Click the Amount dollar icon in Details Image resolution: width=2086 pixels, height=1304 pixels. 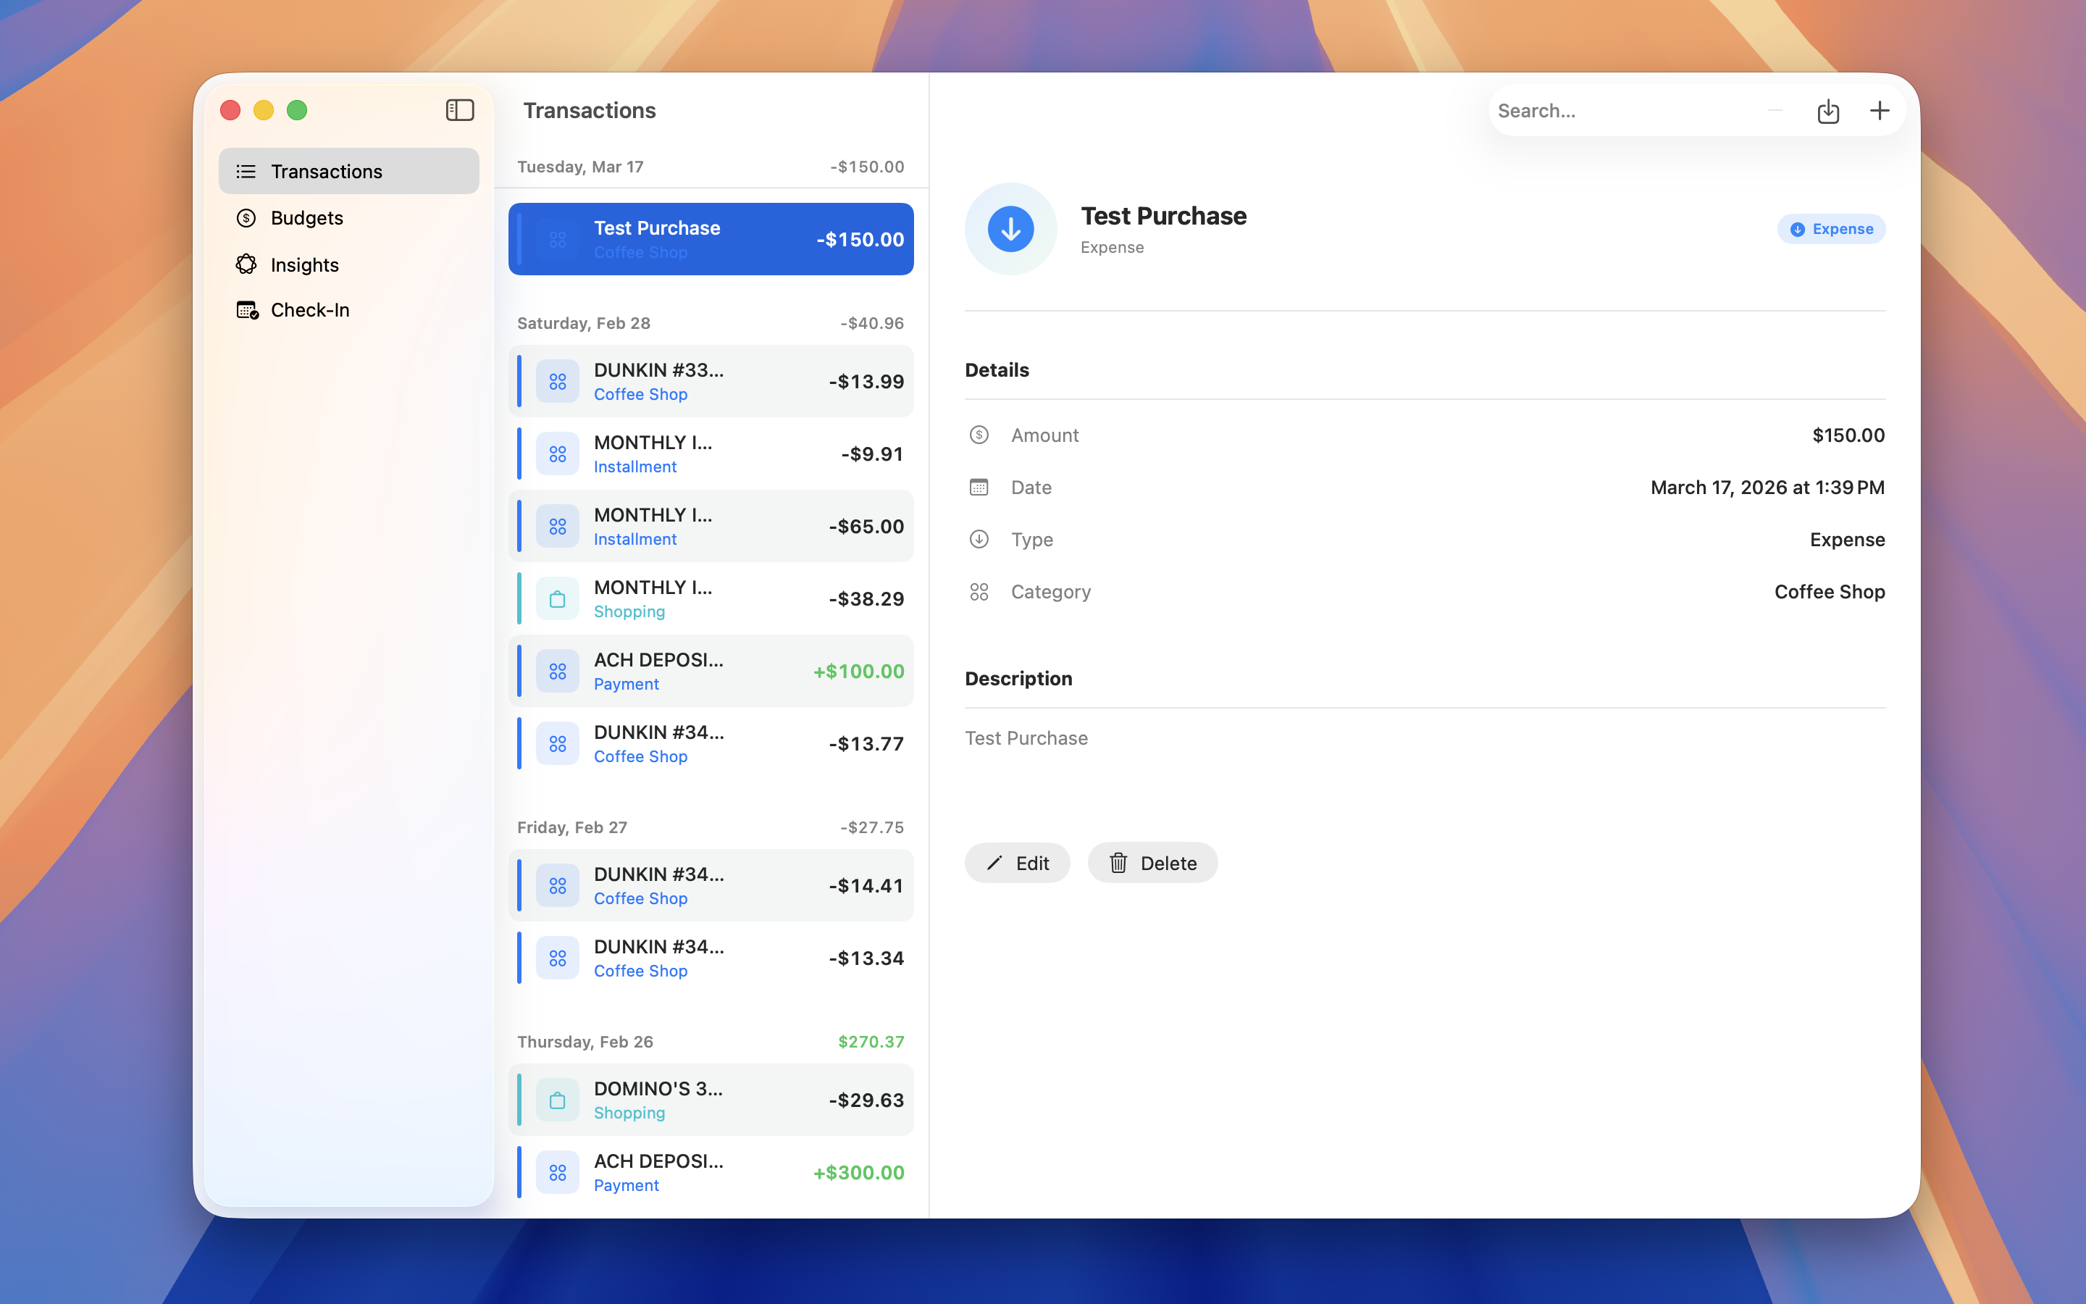coord(979,435)
